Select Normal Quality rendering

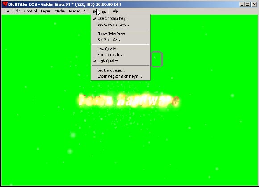pyautogui.click(x=121, y=55)
